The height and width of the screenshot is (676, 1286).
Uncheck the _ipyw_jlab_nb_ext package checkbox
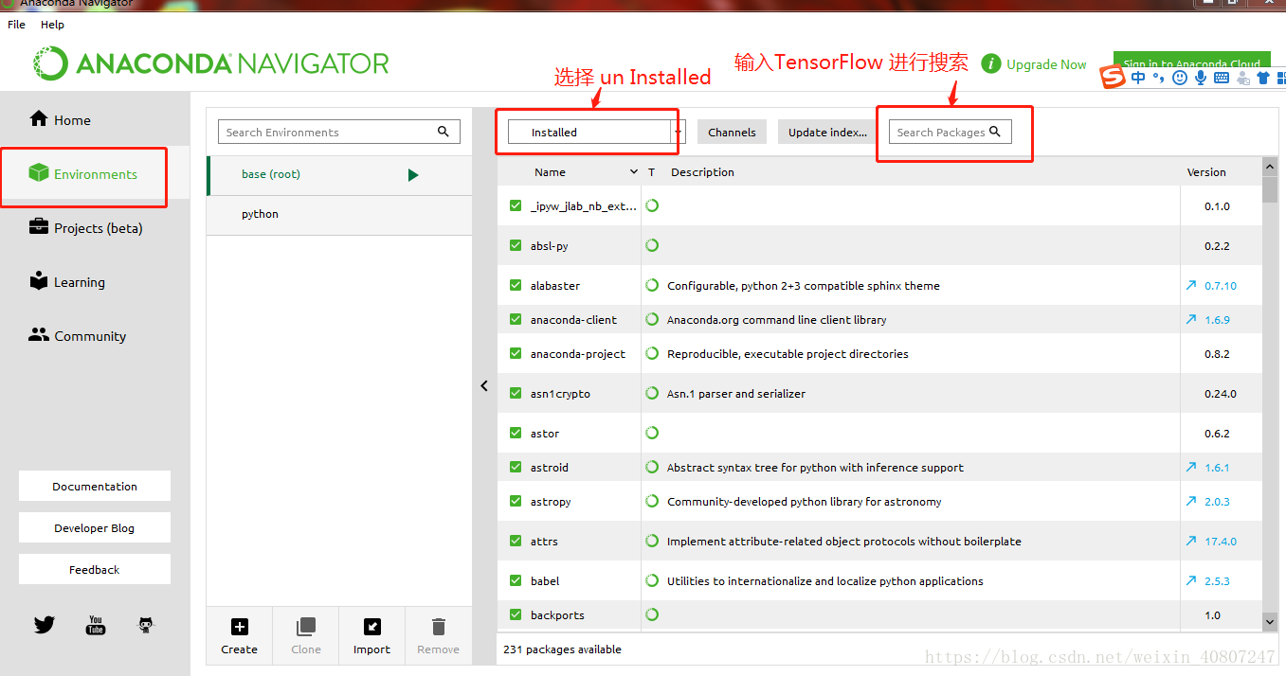pos(516,205)
